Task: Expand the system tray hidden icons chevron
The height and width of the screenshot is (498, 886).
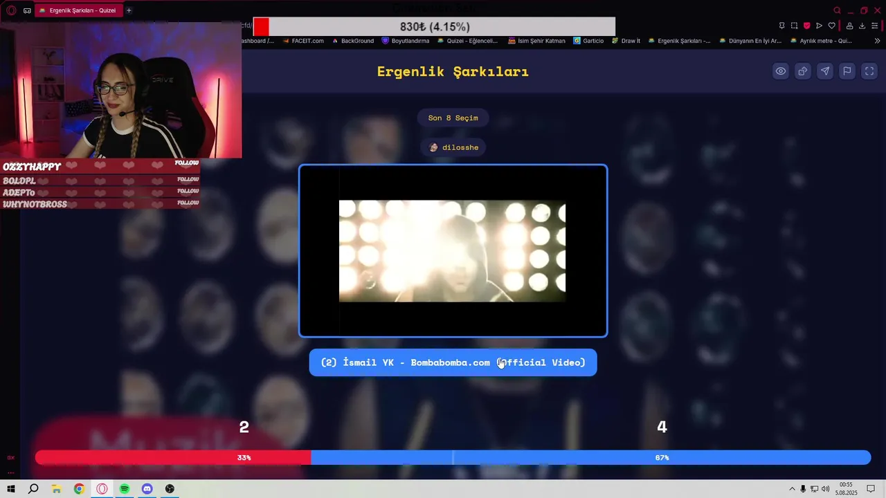Action: (x=792, y=489)
